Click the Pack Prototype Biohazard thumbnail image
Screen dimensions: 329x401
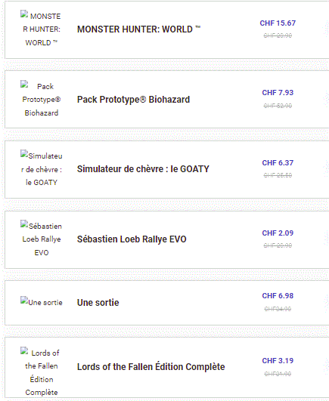click(42, 99)
